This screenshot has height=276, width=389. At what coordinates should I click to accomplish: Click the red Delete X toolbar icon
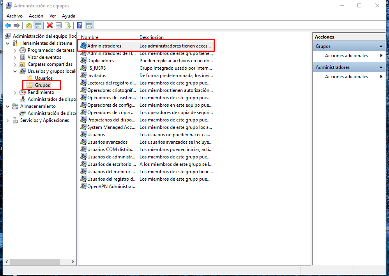(50, 26)
